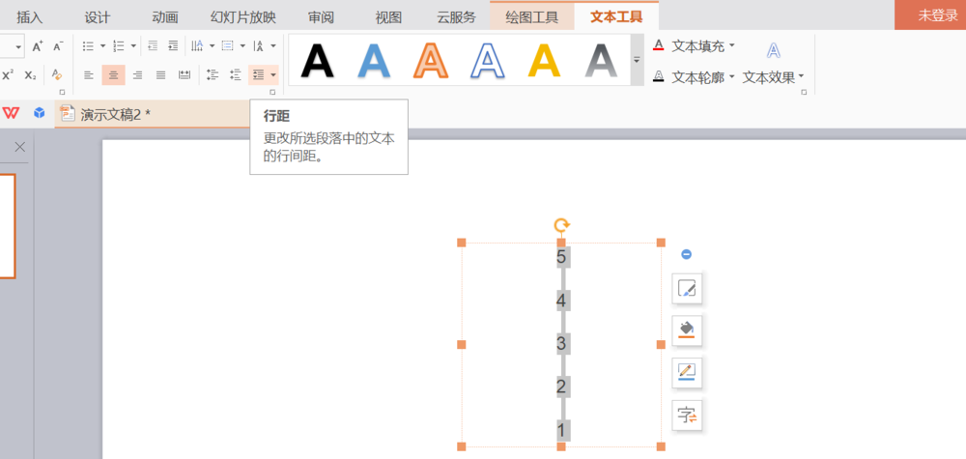Switch to 绘图工具 tab
Viewport: 966px width, 459px height.
[x=531, y=16]
